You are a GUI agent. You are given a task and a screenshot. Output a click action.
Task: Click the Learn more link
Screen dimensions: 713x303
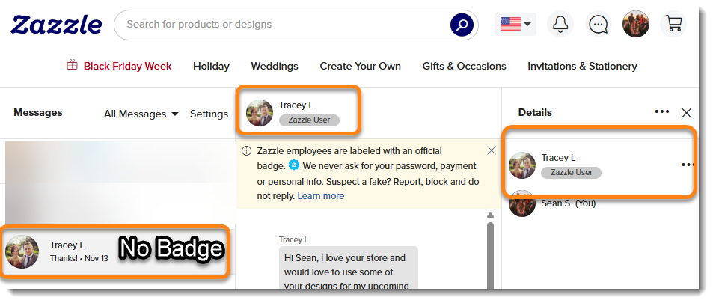coord(320,196)
